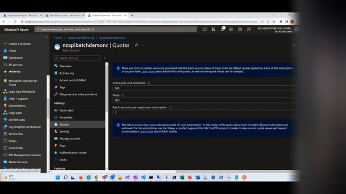Open Directories and subscriptions filter icon
This screenshot has width=346, height=194.
tap(214, 30)
